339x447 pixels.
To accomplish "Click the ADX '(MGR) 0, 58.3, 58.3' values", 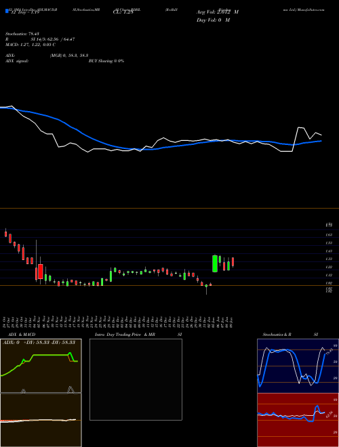I will (69, 56).
